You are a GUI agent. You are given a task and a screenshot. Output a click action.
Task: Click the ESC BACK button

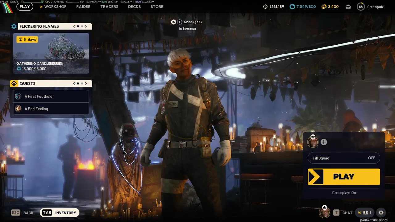point(22,213)
